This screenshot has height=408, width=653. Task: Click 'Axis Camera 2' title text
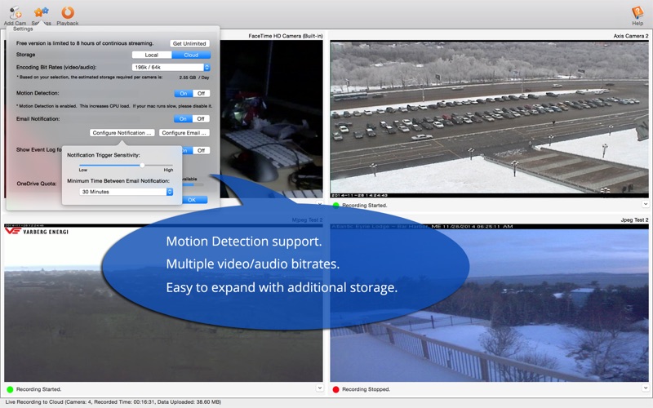pos(630,36)
